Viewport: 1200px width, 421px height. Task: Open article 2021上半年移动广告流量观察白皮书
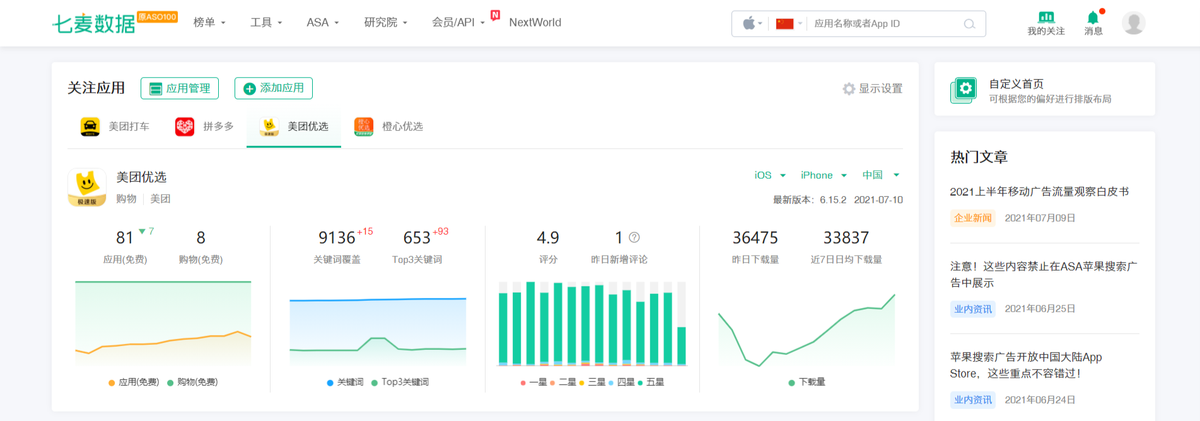(x=1039, y=192)
